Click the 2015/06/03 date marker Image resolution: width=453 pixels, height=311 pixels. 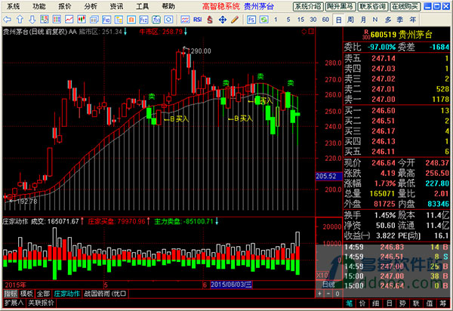point(231,285)
